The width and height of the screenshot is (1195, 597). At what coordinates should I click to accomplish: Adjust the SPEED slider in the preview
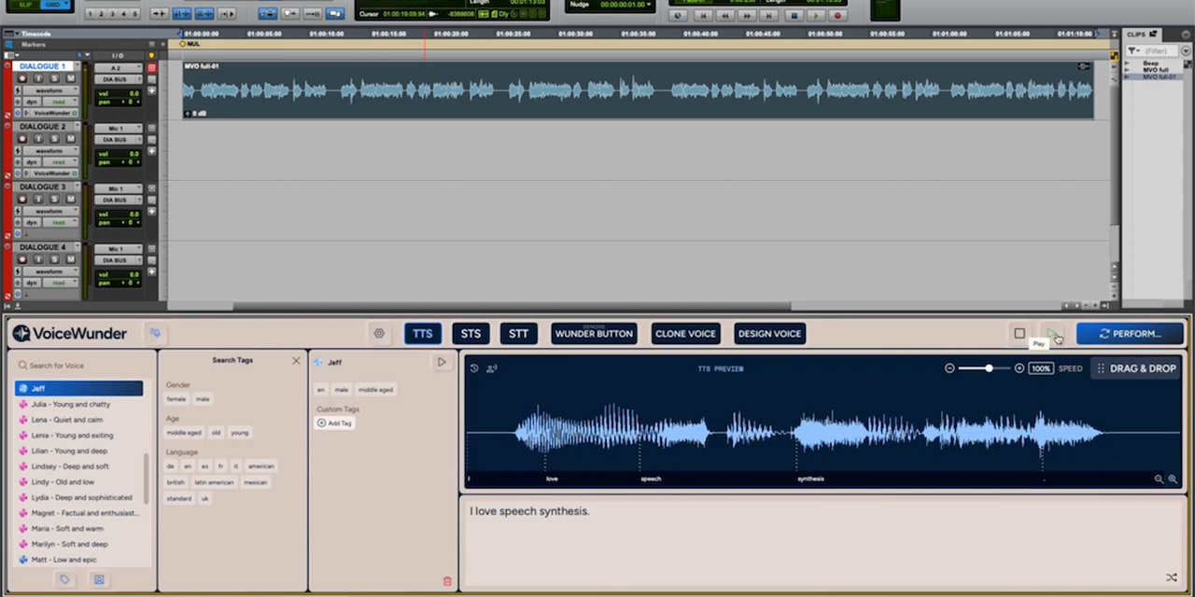(989, 368)
